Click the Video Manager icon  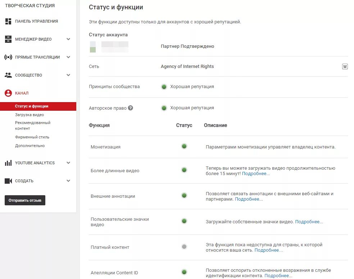[8, 39]
